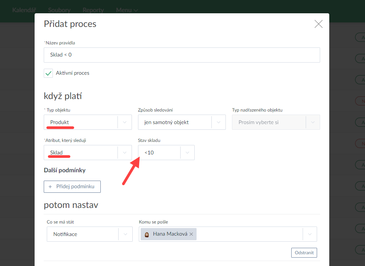Expand the Stav skladu dropdown arrow
Viewport: 365px width, 266px height.
(x=187, y=153)
